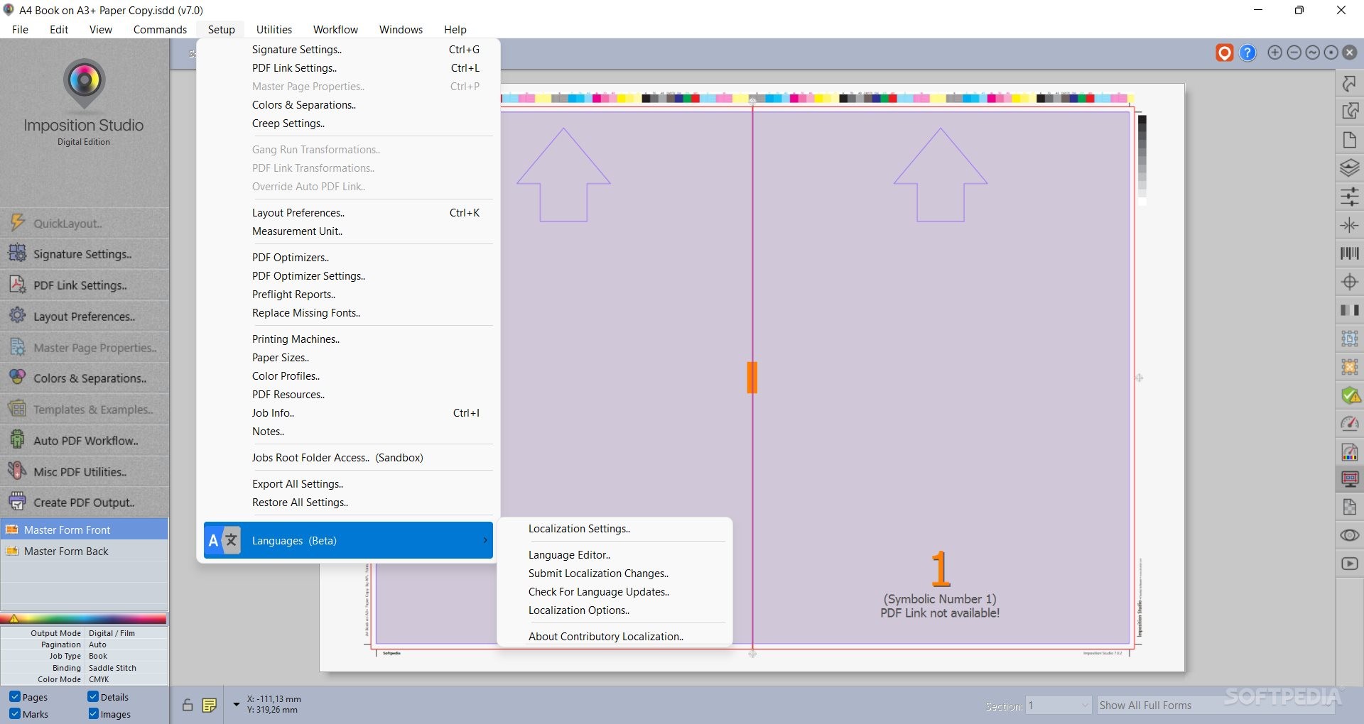Open the File menu

[20, 30]
